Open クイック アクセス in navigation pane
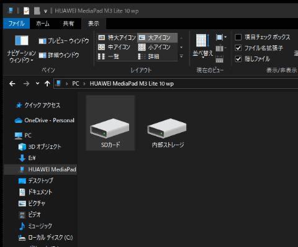The height and width of the screenshot is (247, 298). [38, 106]
